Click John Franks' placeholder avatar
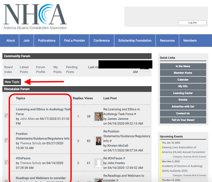Screen dimensions: 212x182 99,163
